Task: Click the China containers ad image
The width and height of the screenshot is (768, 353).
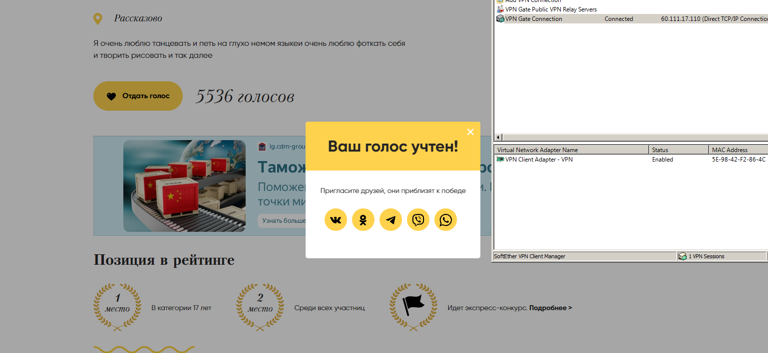Action: click(184, 185)
